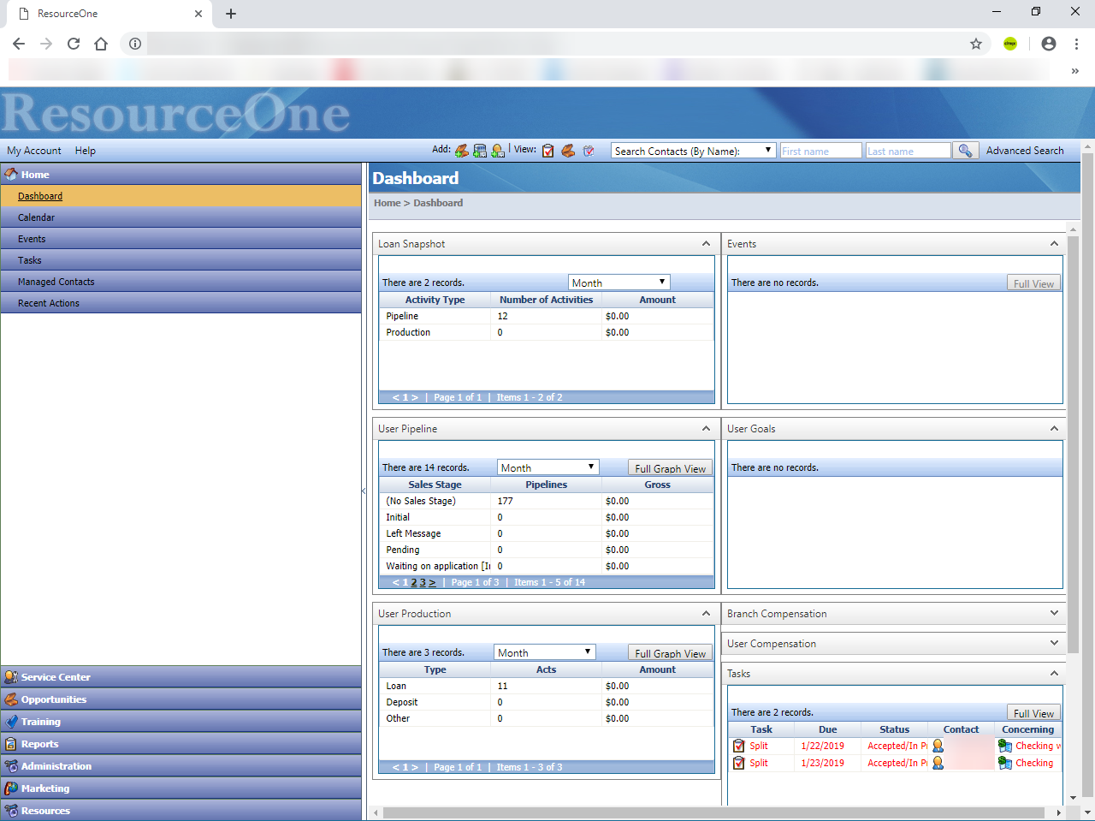
Task: Open the Search Contacts (By Name) dropdown
Action: (x=693, y=151)
